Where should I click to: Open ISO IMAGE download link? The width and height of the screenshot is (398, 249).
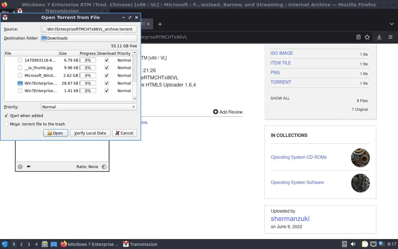click(x=282, y=53)
